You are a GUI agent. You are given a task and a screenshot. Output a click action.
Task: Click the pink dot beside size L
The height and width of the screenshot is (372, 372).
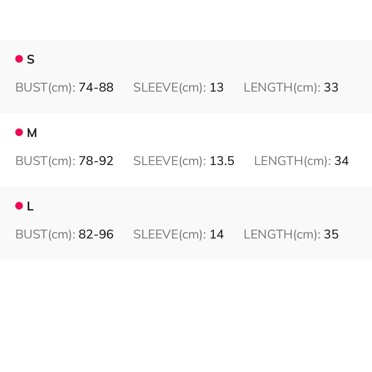[19, 206]
